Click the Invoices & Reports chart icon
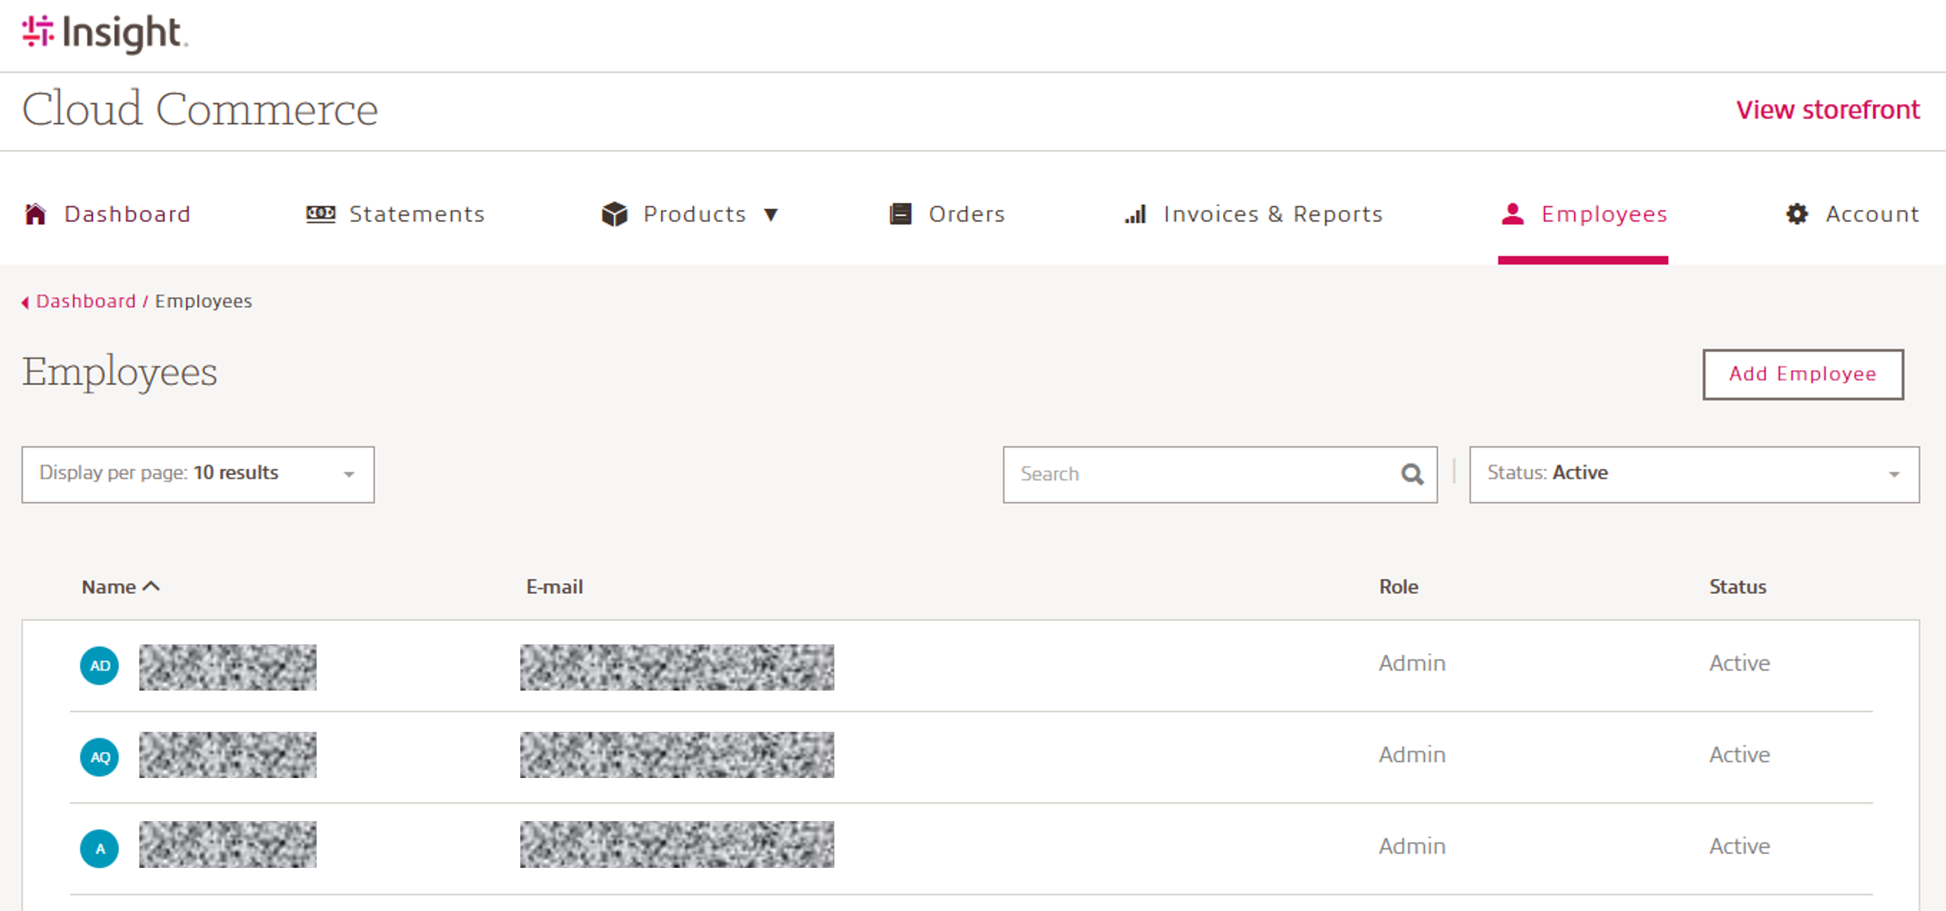Viewport: 1946px width, 911px height. 1135,215
